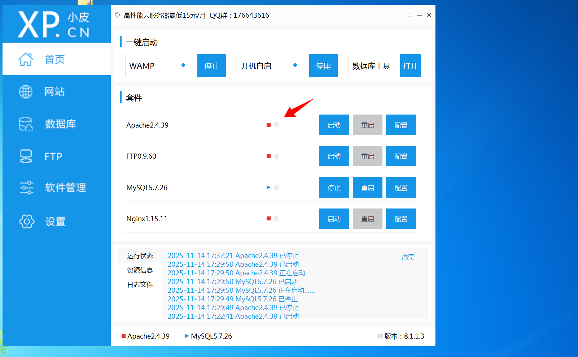Open 配置 for Apache2.4.39
Image resolution: width=578 pixels, height=357 pixels.
401,125
